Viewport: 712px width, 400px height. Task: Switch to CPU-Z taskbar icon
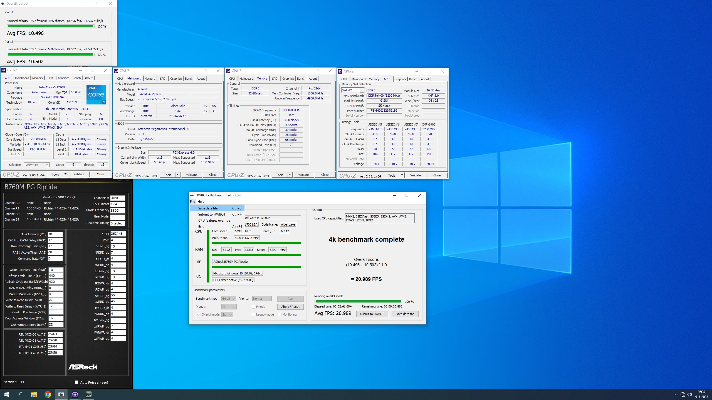75,394
